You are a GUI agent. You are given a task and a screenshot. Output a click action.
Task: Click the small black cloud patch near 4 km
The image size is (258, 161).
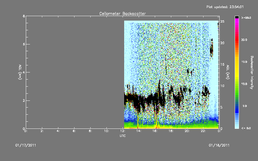tap(188, 71)
